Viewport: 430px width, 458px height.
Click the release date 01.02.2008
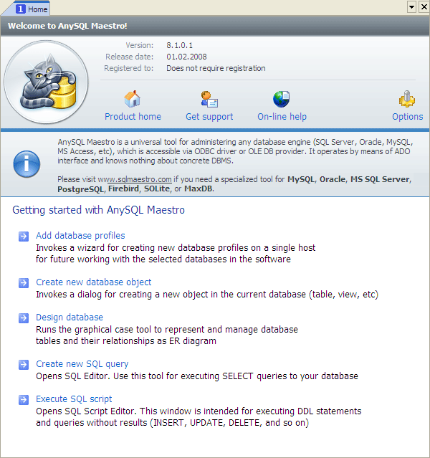[x=186, y=57]
